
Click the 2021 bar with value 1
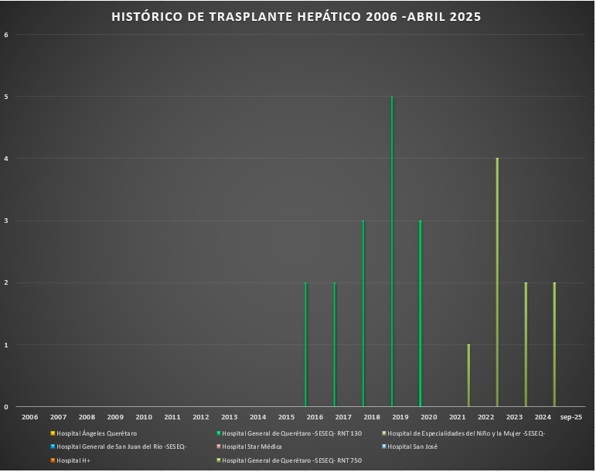tap(468, 375)
